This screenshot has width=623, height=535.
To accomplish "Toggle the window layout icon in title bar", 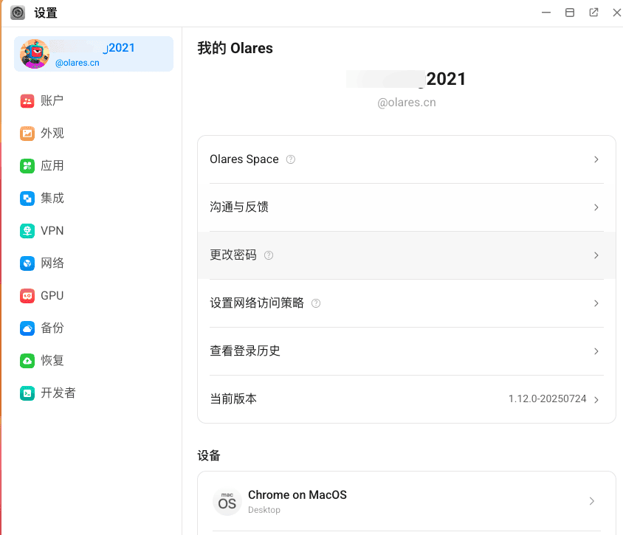I will click(570, 13).
